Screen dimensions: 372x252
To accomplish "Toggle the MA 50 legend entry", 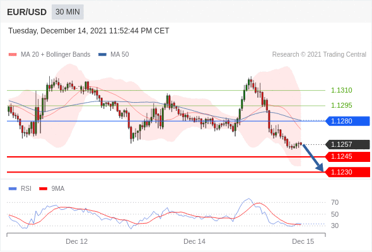I will pyautogui.click(x=113, y=55).
